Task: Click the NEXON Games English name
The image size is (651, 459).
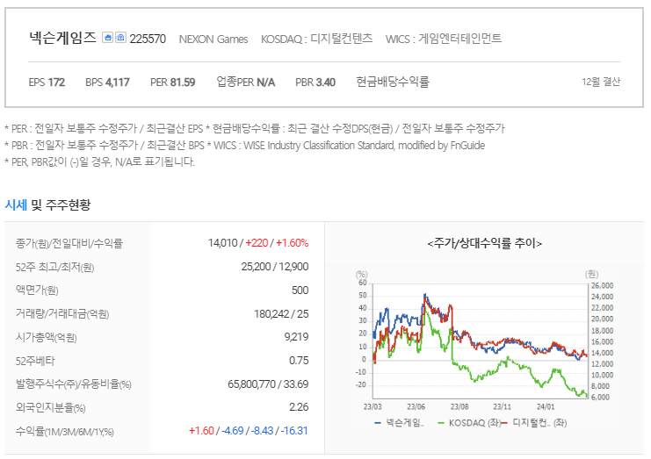Action: click(x=213, y=39)
